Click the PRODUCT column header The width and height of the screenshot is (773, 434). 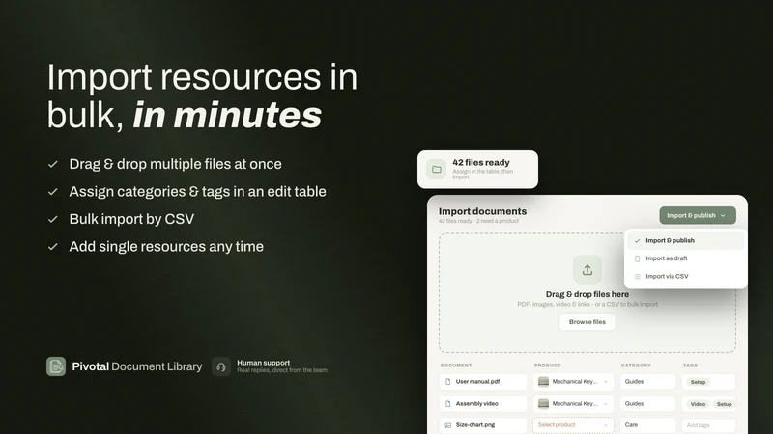(547, 366)
